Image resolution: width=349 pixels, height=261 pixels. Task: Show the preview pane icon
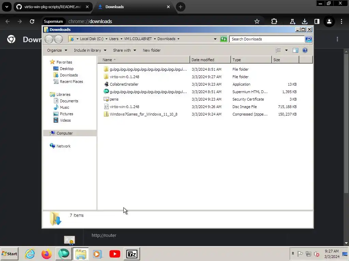tap(295, 50)
